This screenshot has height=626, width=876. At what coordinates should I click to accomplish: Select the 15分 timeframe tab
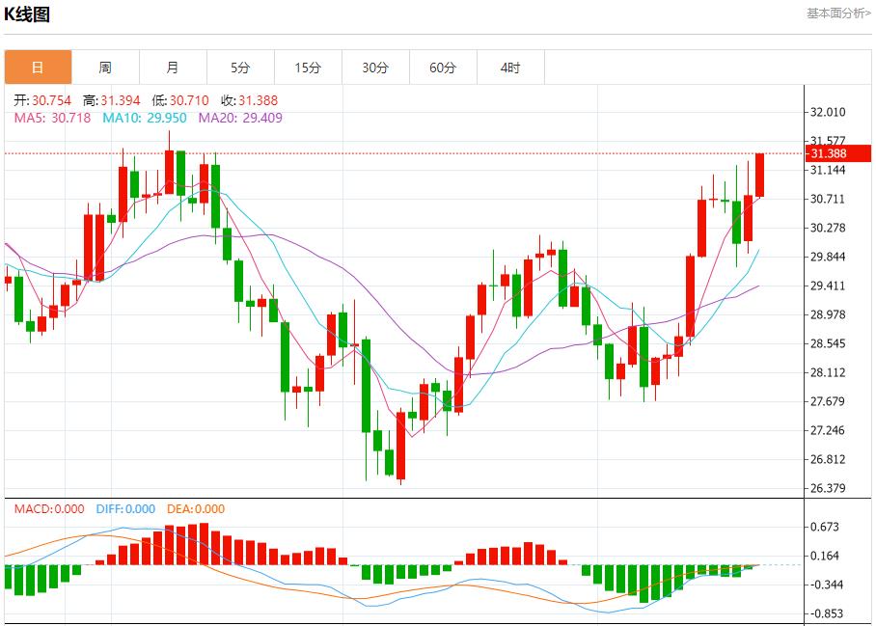click(x=308, y=68)
